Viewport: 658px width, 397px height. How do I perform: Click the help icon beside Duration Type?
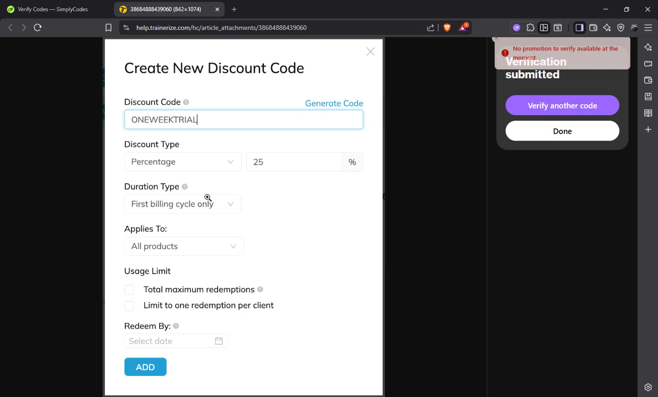coord(185,187)
